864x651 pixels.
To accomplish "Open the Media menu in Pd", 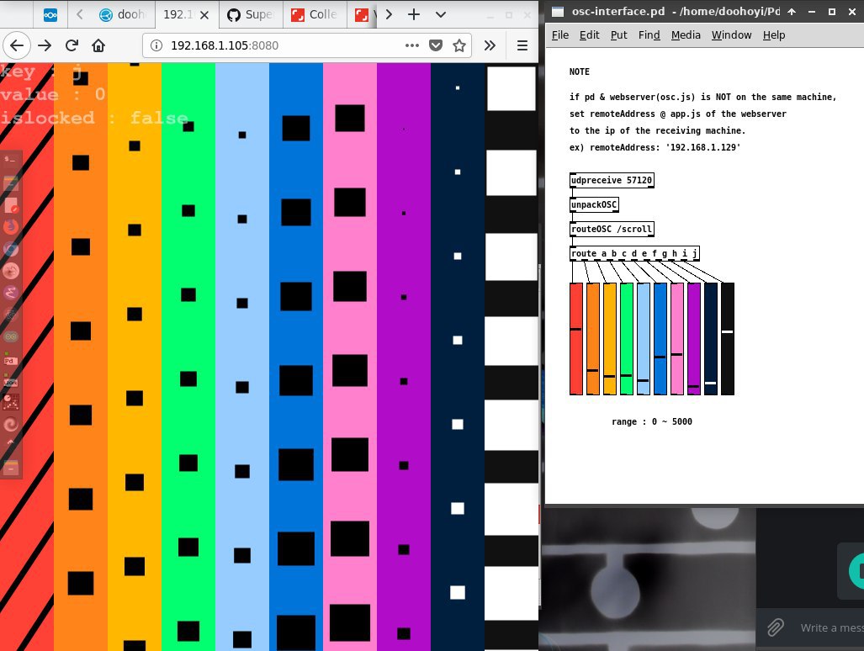I will [686, 34].
